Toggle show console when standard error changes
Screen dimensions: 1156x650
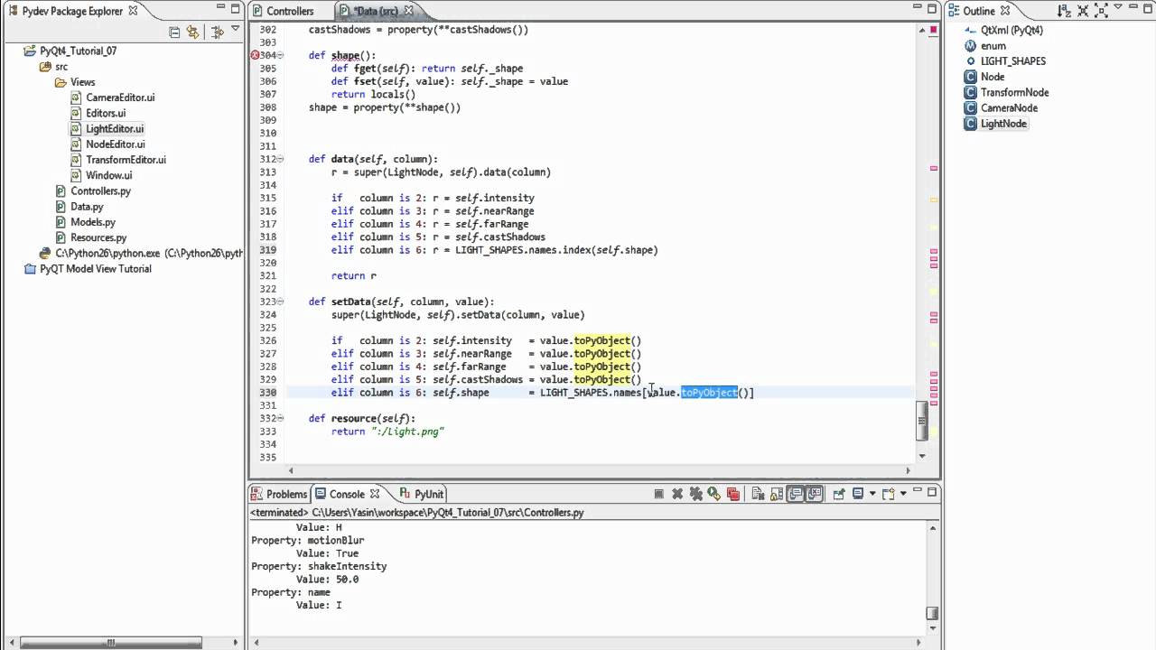click(815, 494)
